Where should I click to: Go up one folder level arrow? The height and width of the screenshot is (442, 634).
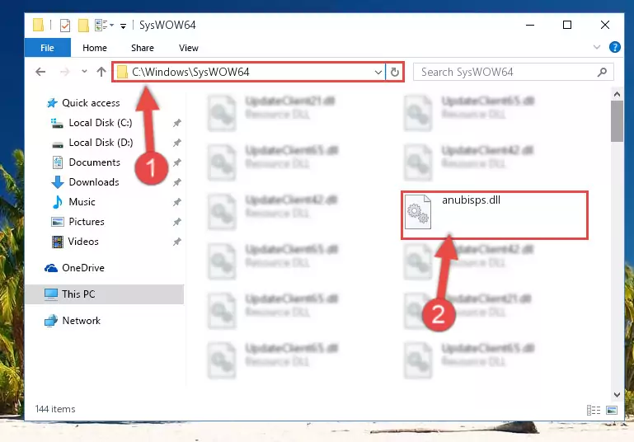pos(101,72)
